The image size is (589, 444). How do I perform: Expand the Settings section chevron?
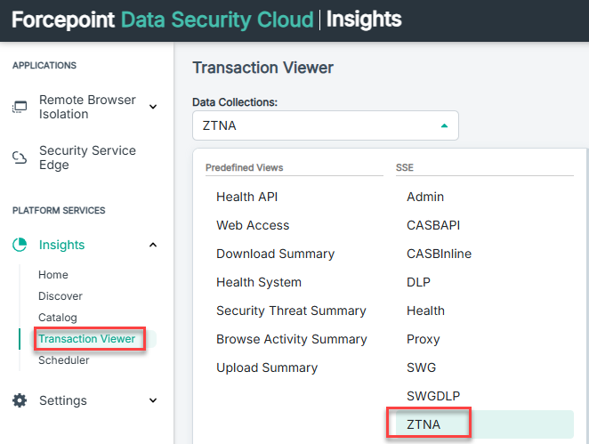pos(152,400)
